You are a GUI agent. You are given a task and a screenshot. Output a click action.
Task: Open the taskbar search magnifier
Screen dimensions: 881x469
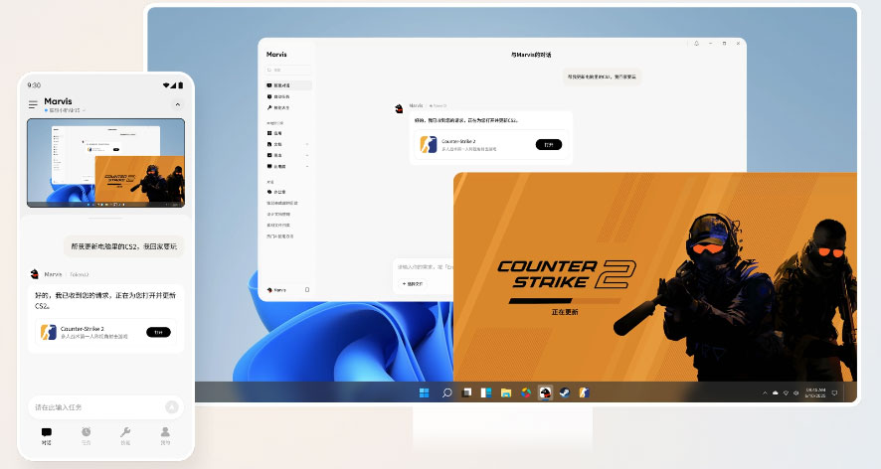(446, 392)
